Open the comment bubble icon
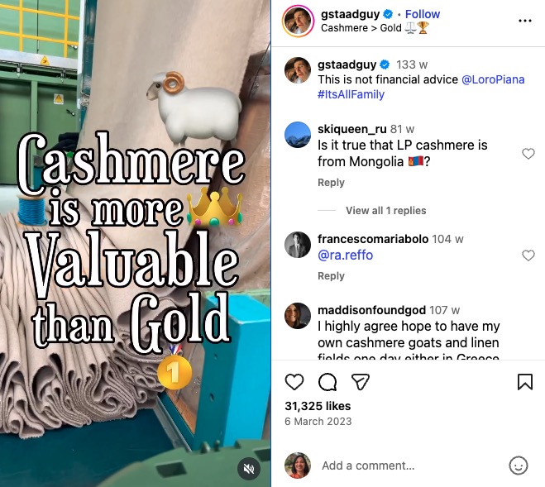Viewport: 545px width, 487px height. tap(327, 382)
